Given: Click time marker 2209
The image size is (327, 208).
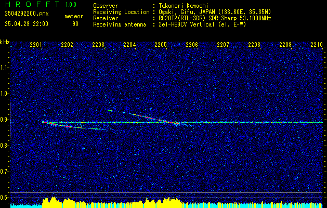Looking at the screenshot, I should click(285, 44).
